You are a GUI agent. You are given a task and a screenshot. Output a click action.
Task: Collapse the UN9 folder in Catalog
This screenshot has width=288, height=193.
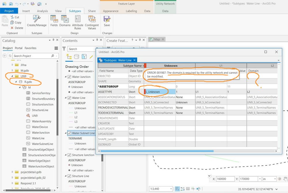tap(12, 76)
